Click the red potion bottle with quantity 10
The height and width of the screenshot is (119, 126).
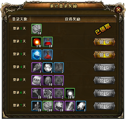[x=48, y=42]
